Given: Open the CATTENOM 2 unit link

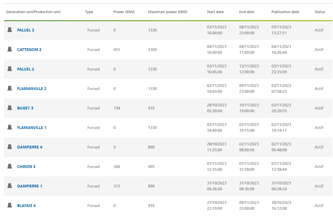Looking at the screenshot, I should point(29,50).
